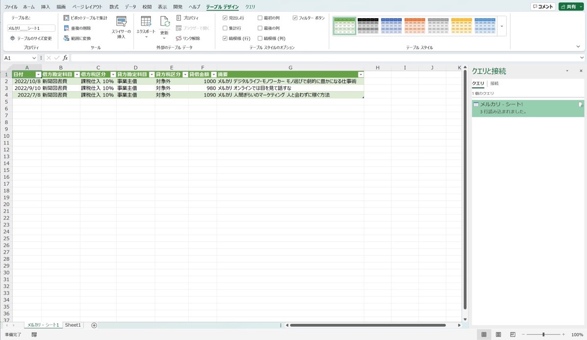Viewport: 587px width, 340px height.
Task: Toggle 縞模様 (行) checkbox
Action: click(225, 38)
